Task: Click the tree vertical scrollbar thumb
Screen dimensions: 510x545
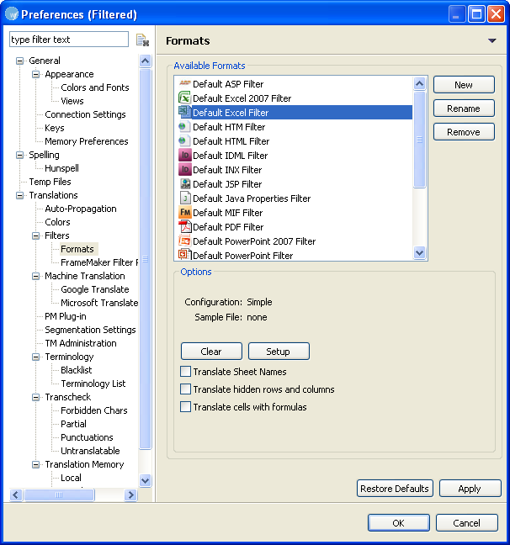Action: point(145,259)
